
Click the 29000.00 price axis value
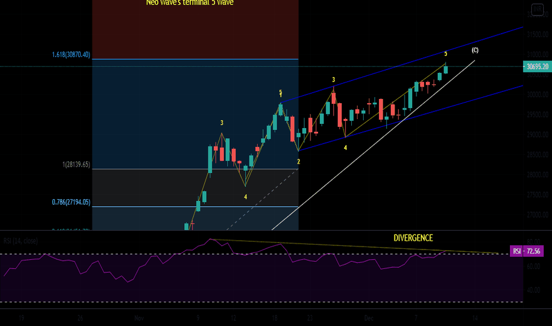click(538, 135)
